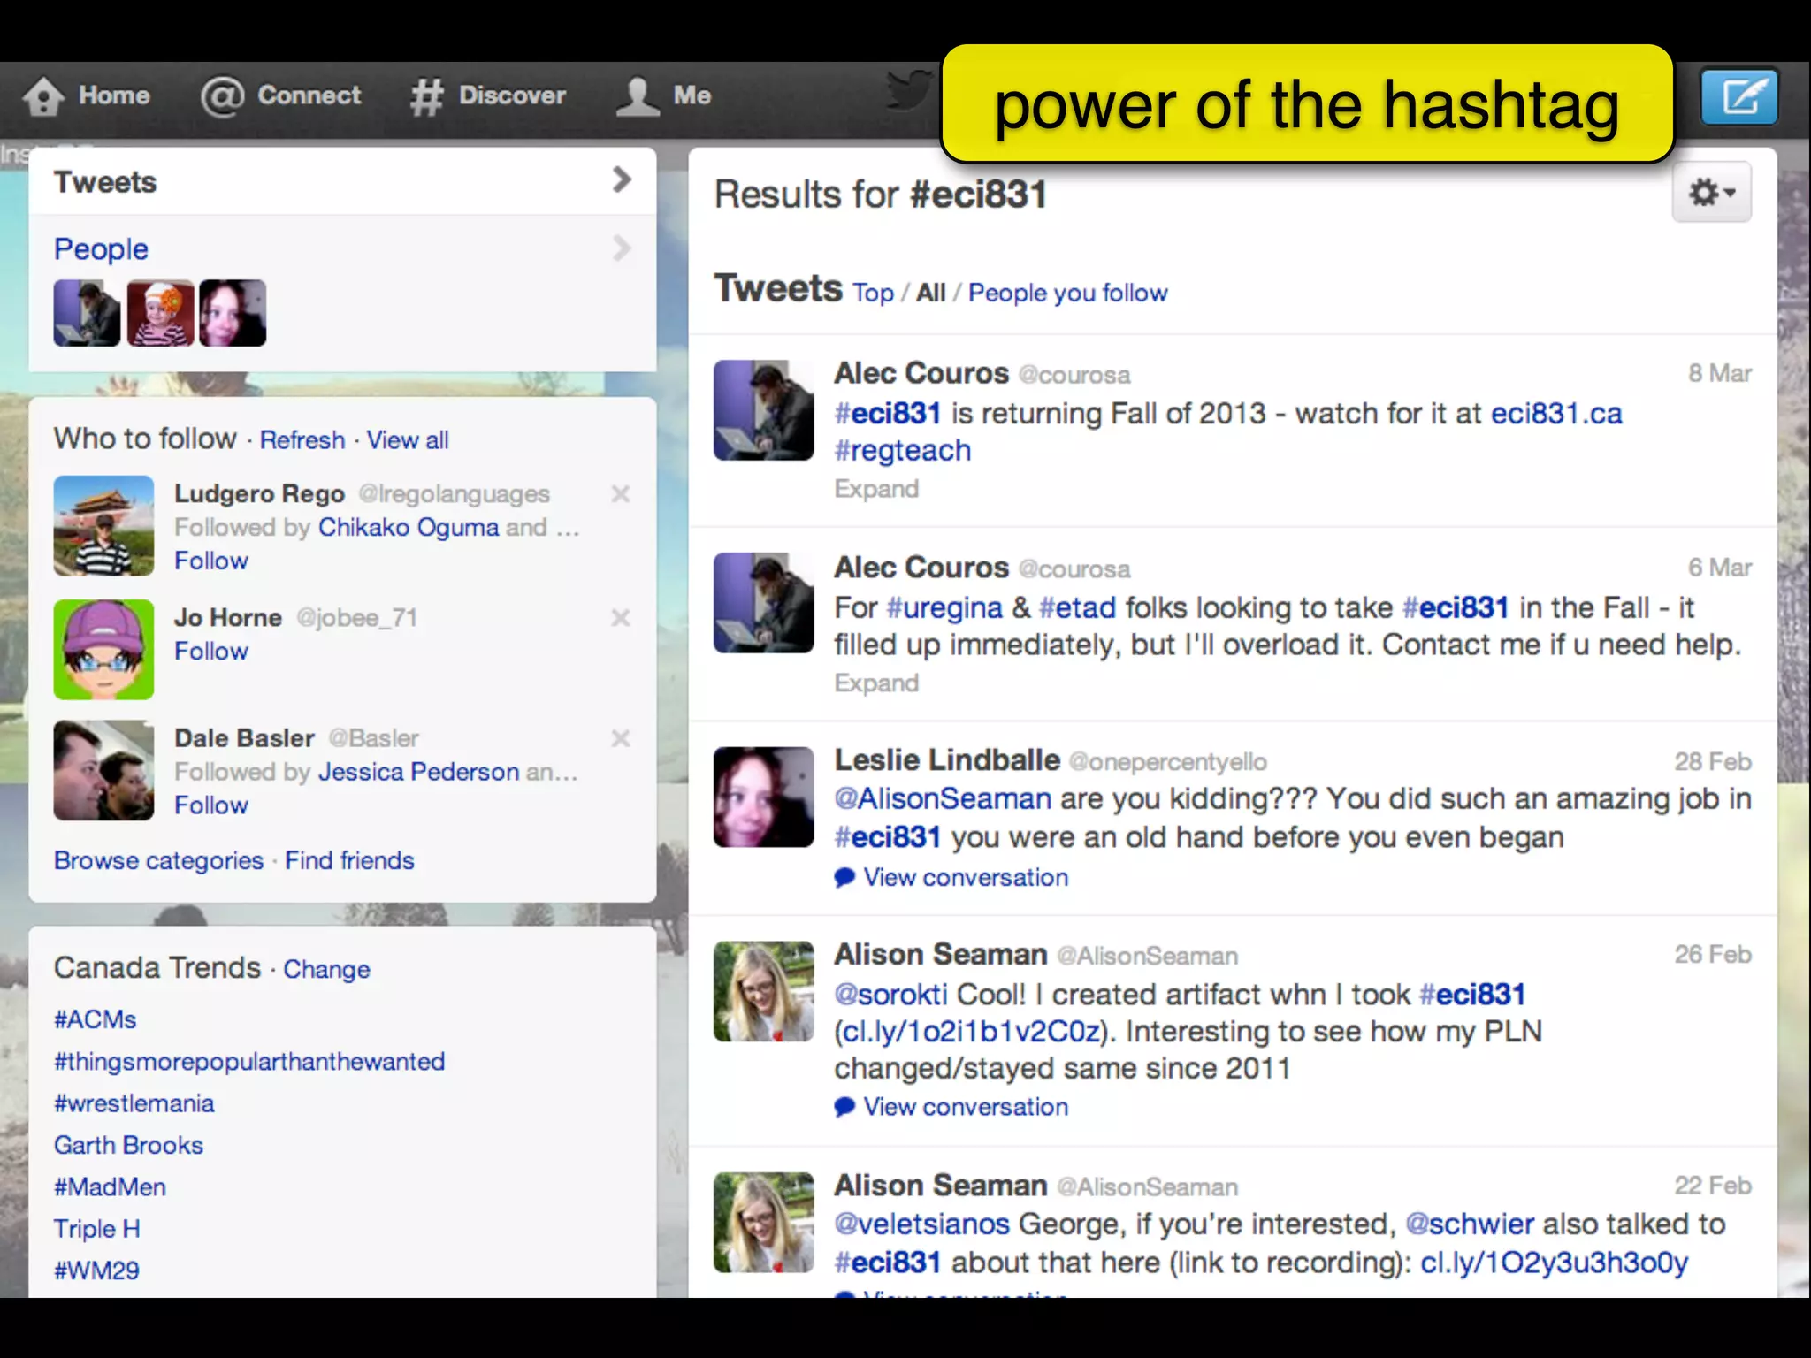Image resolution: width=1811 pixels, height=1358 pixels.
Task: Expand Alec Couros's 6 Mar tweet
Action: 876,683
